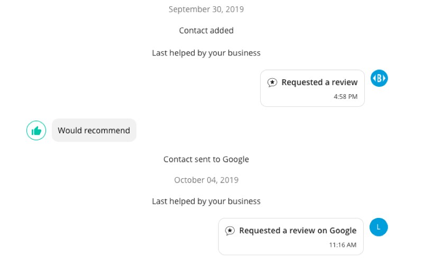Click the Contact added activity entry
Screen dimensions: 423x265
206,30
